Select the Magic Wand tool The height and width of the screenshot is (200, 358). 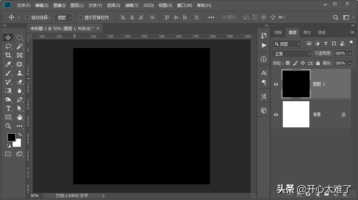[19, 46]
